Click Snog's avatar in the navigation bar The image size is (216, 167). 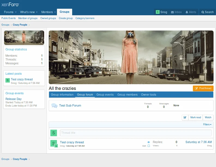158,12
